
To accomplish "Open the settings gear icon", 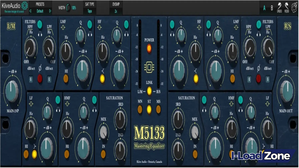I will click(294, 7).
